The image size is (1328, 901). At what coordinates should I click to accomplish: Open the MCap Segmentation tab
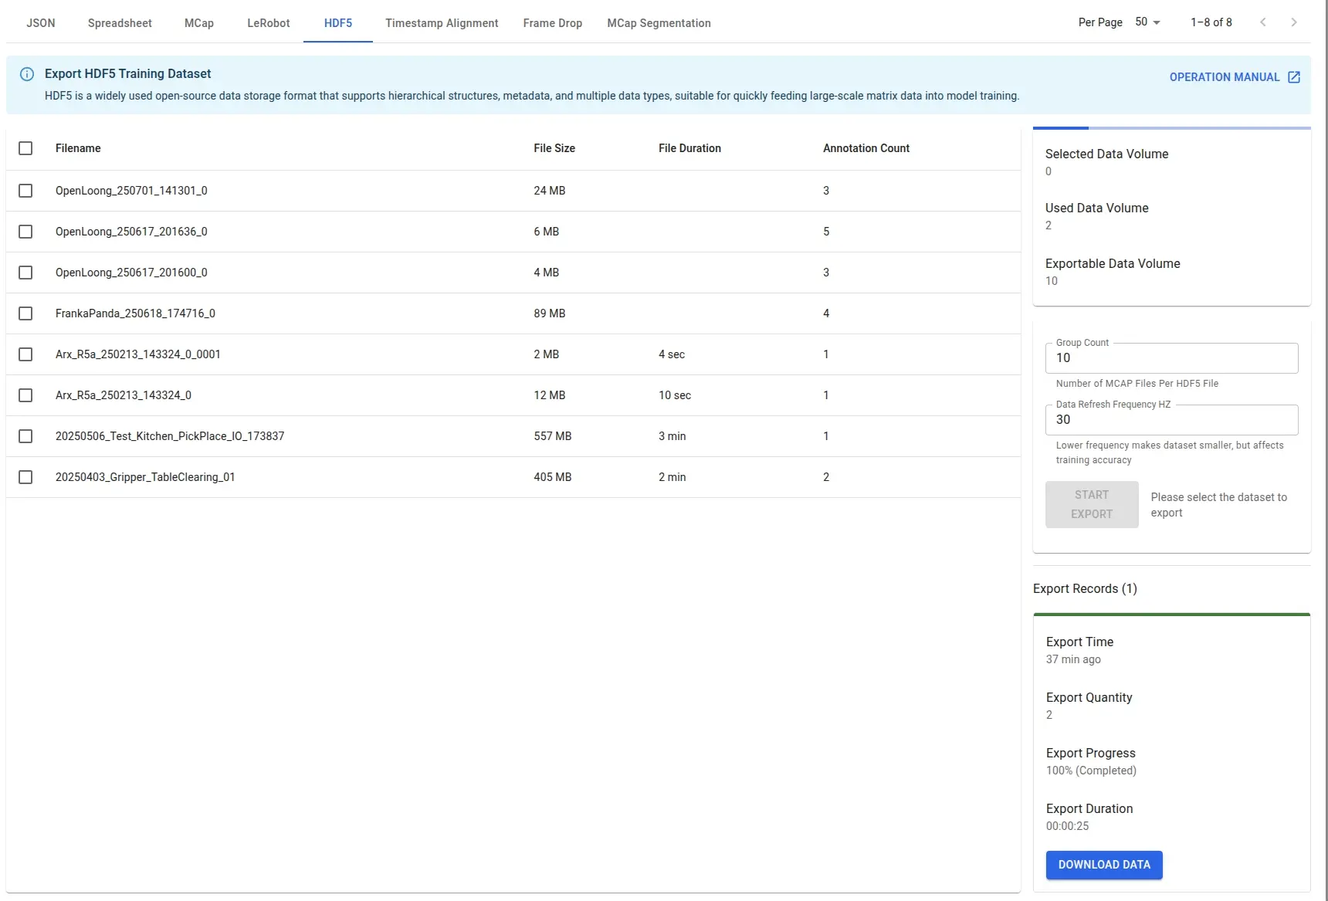[659, 23]
